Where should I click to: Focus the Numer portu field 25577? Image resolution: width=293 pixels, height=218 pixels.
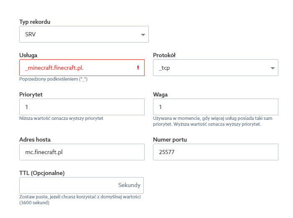(x=215, y=152)
